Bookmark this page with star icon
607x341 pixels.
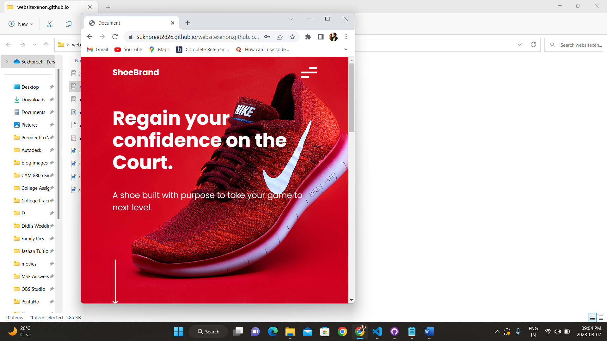292,37
